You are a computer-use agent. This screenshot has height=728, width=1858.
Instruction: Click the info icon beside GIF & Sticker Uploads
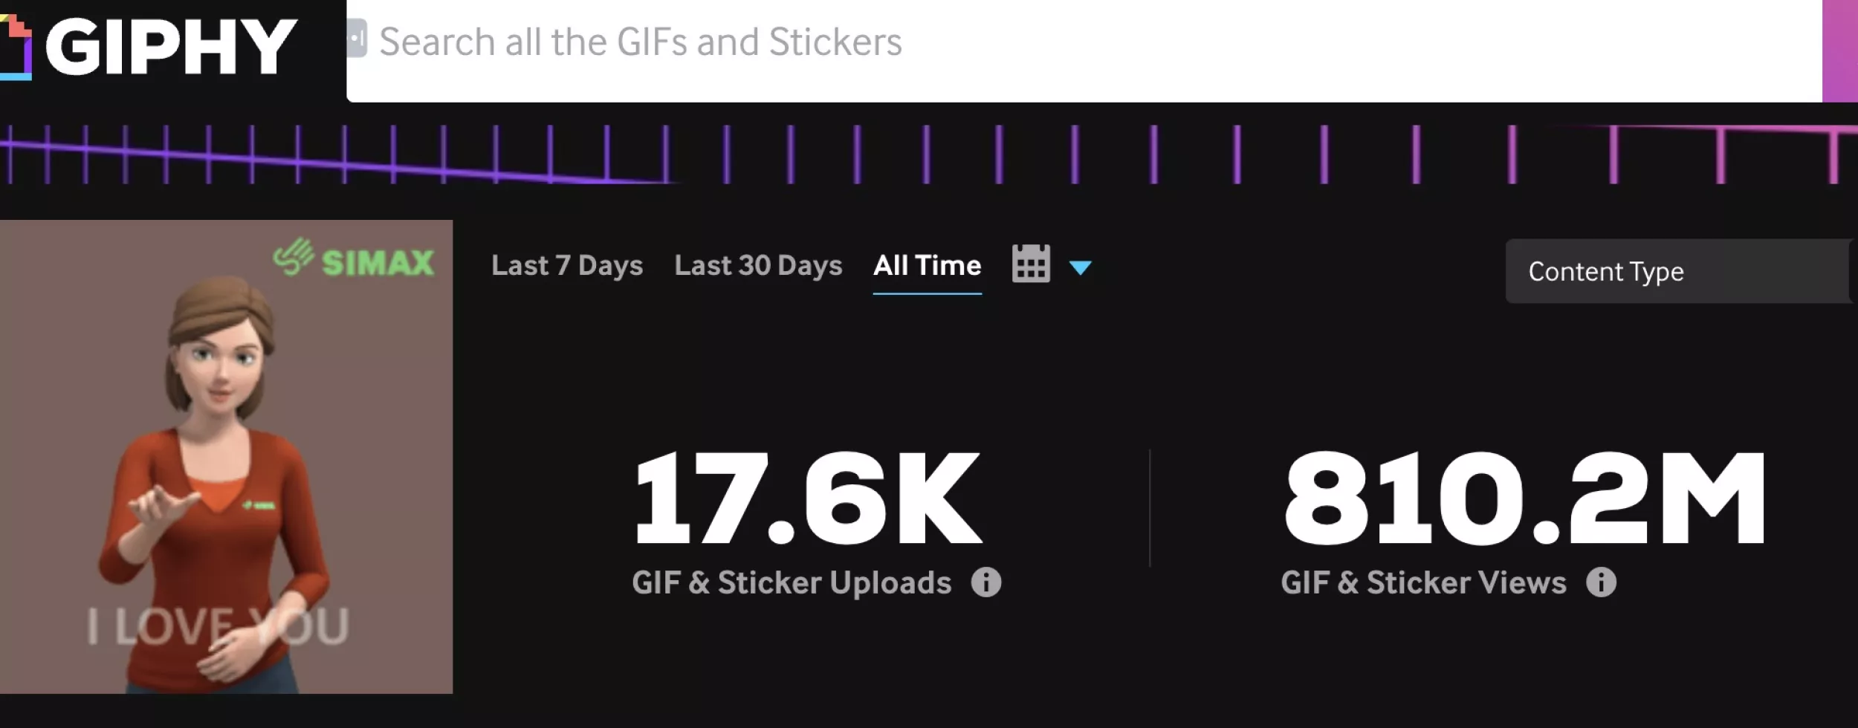[986, 583]
